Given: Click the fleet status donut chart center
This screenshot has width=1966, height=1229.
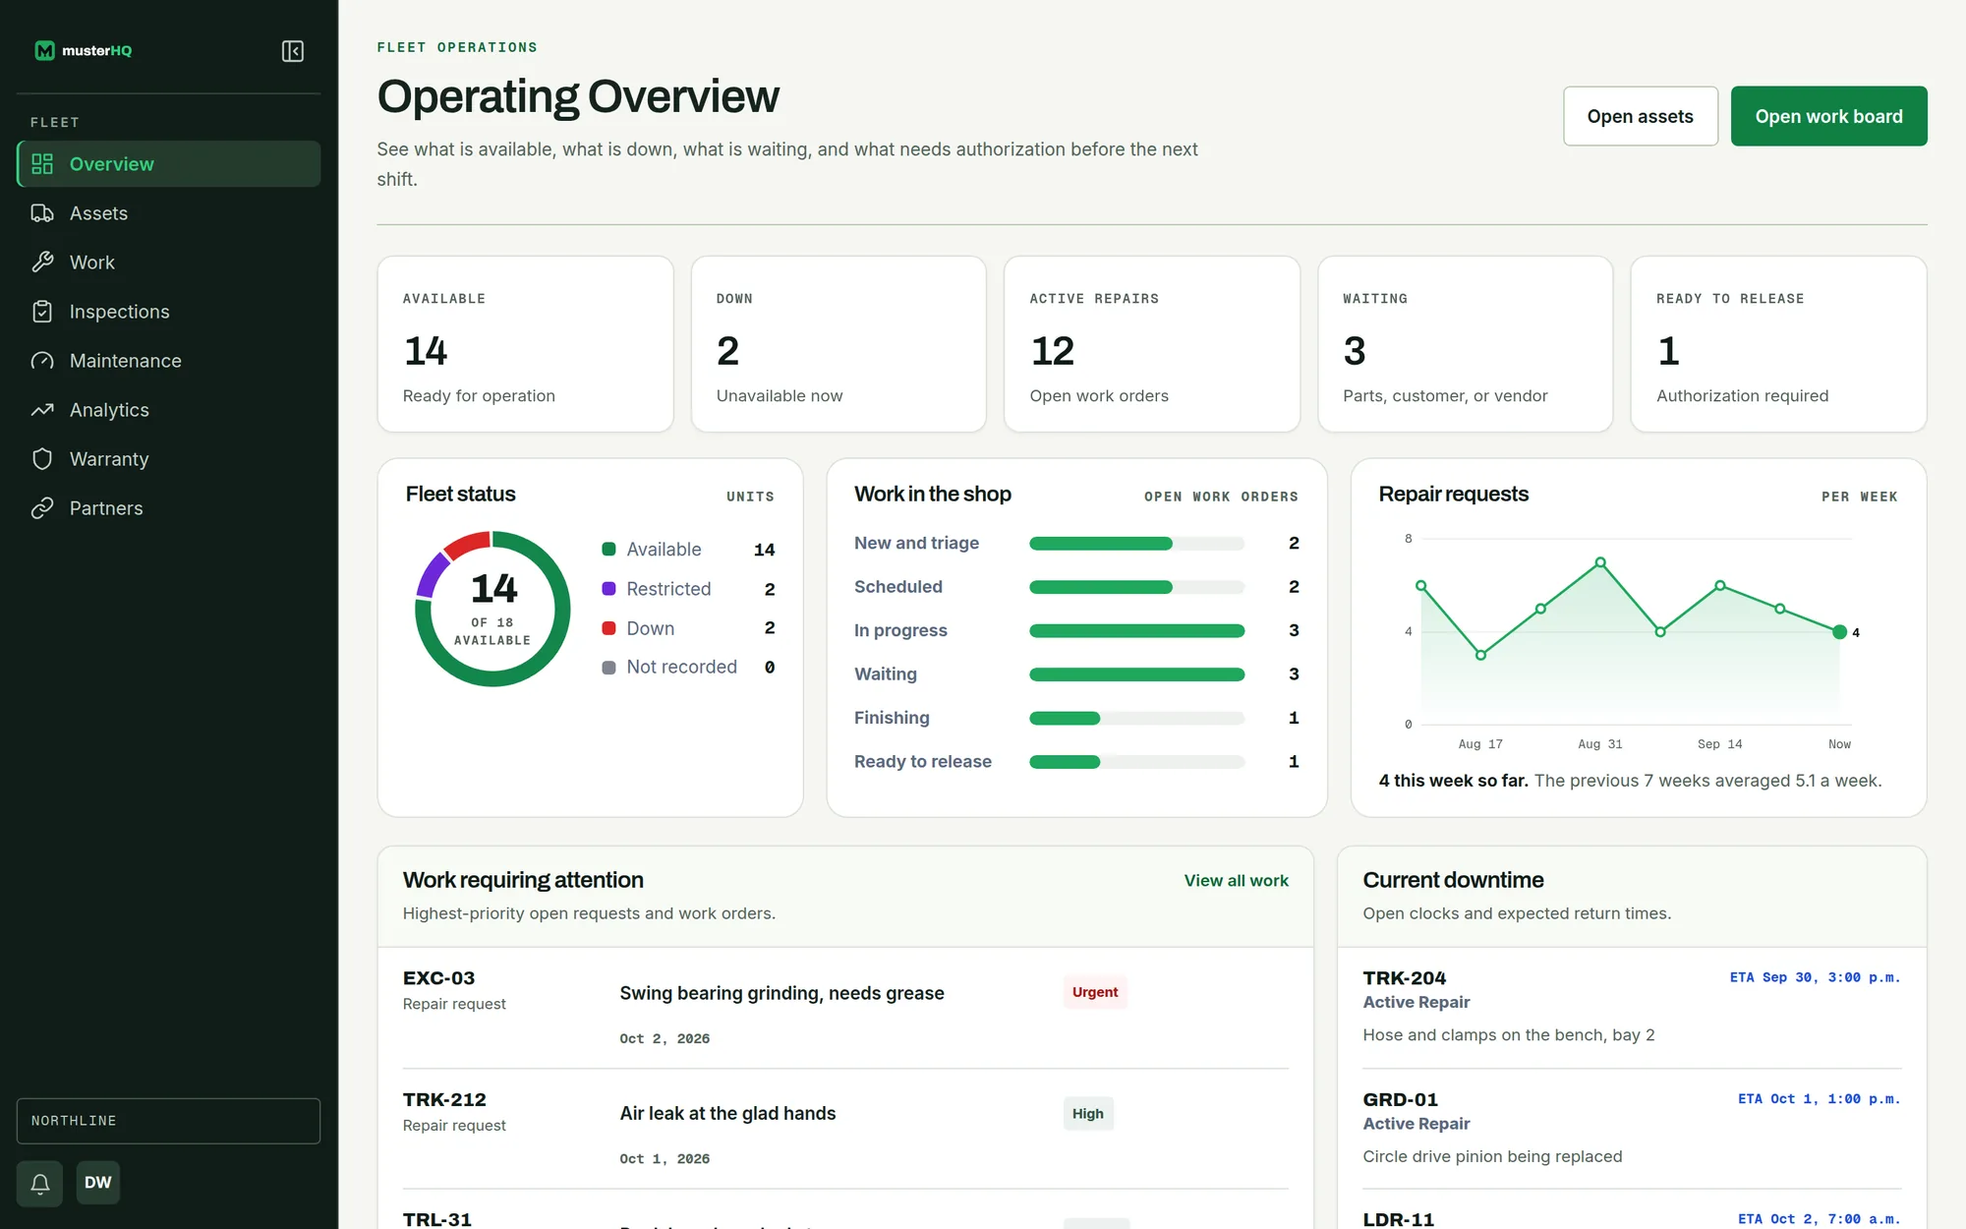Looking at the screenshot, I should [492, 609].
